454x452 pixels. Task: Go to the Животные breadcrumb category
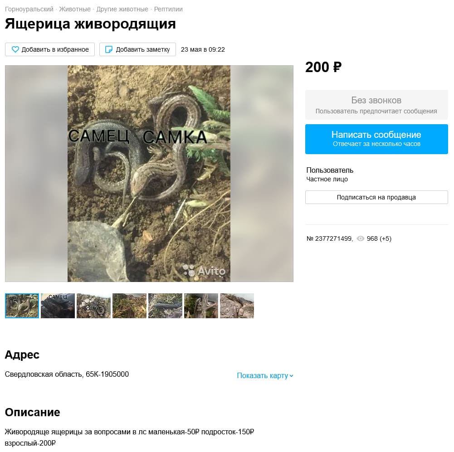pyautogui.click(x=75, y=9)
